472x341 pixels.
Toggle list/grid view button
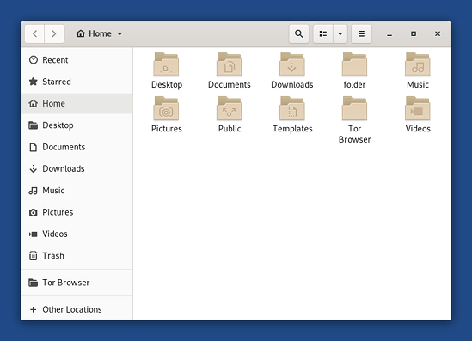coord(323,33)
